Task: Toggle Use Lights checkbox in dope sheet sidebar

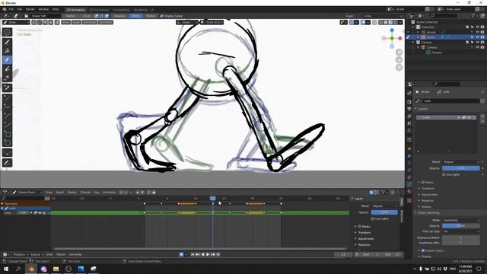Action: point(372,218)
